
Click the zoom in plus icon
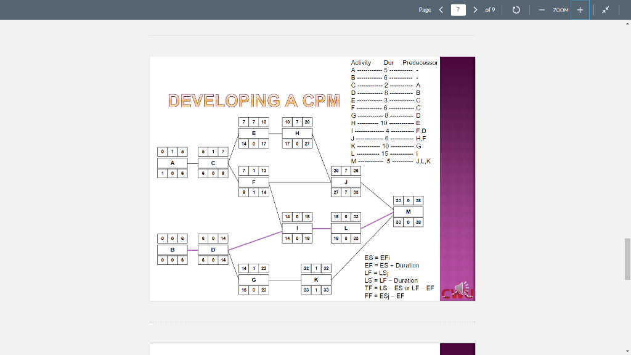(x=580, y=9)
